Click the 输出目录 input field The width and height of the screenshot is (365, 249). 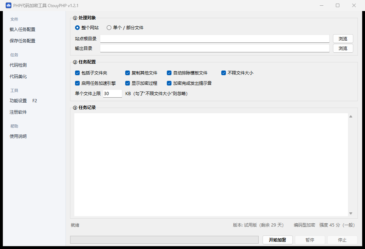pyautogui.click(x=215, y=48)
